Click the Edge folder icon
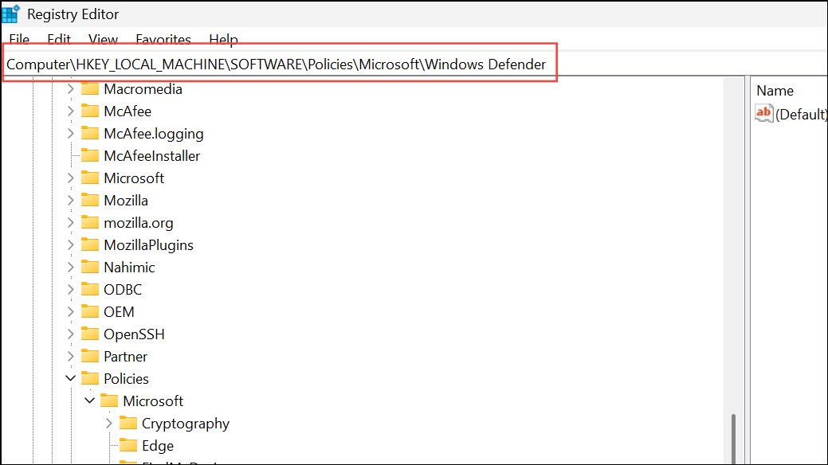The image size is (828, 465). point(128,445)
